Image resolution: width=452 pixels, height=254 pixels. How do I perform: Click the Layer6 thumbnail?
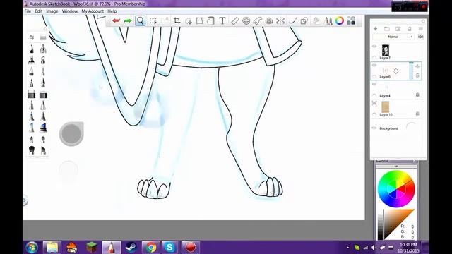tap(386, 71)
